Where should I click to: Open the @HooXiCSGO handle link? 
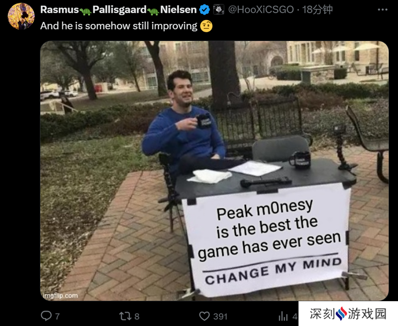pyautogui.click(x=261, y=9)
